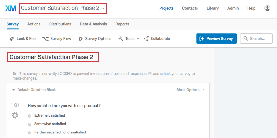Switch to the Data & Analysis tab
The height and width of the screenshot is (138, 277).
pos(93,24)
